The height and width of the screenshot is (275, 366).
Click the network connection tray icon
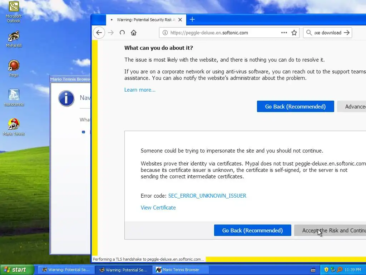(x=333, y=270)
